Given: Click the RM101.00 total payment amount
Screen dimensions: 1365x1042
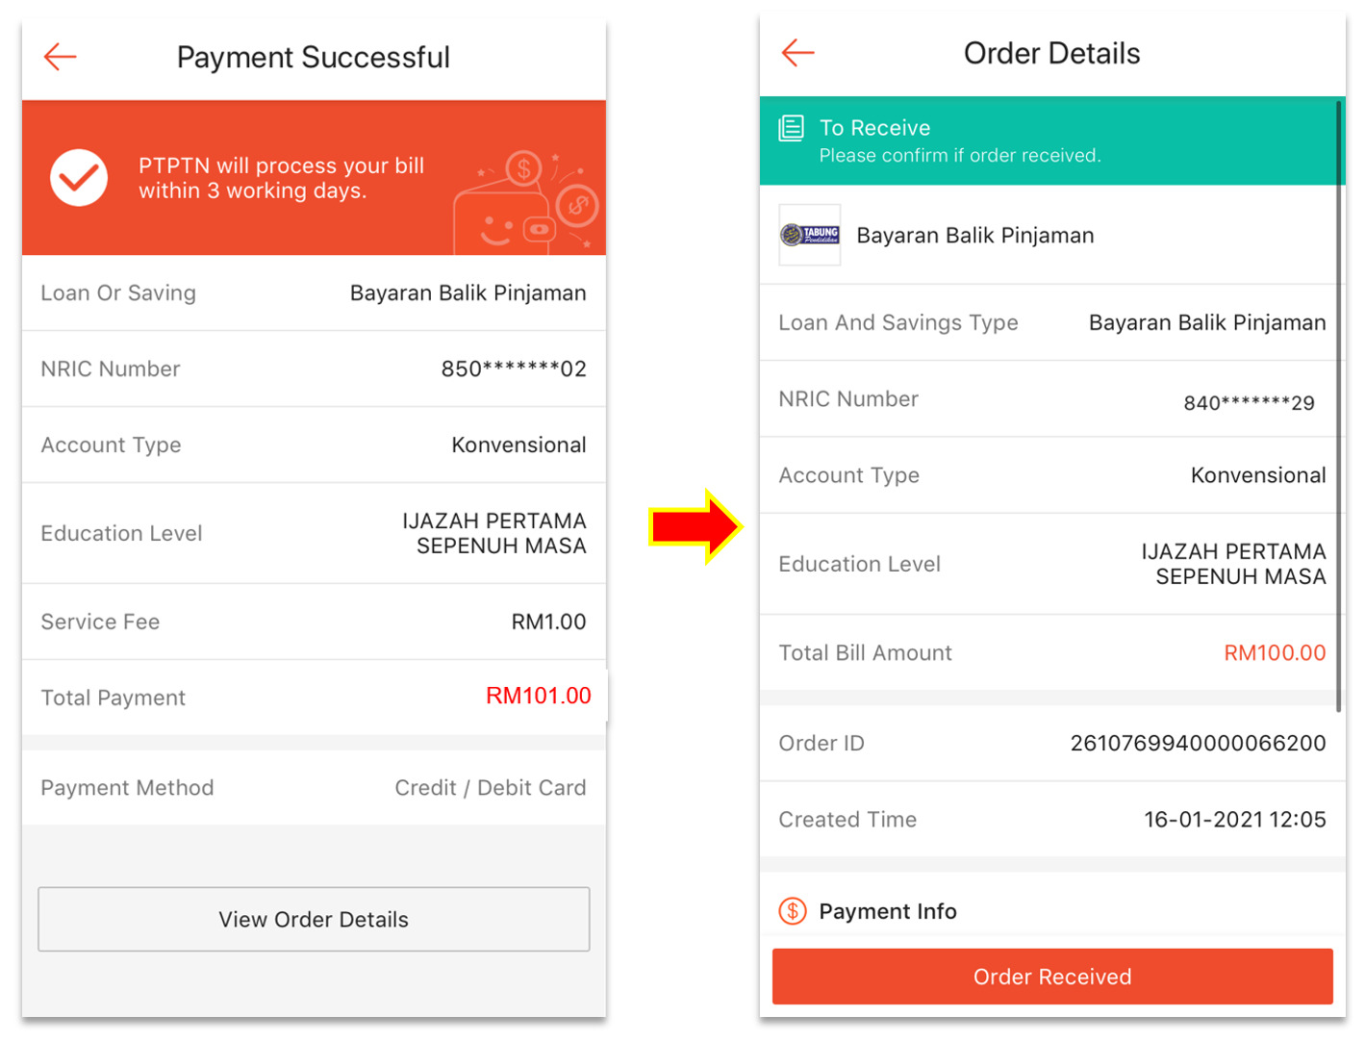Looking at the screenshot, I should (538, 696).
